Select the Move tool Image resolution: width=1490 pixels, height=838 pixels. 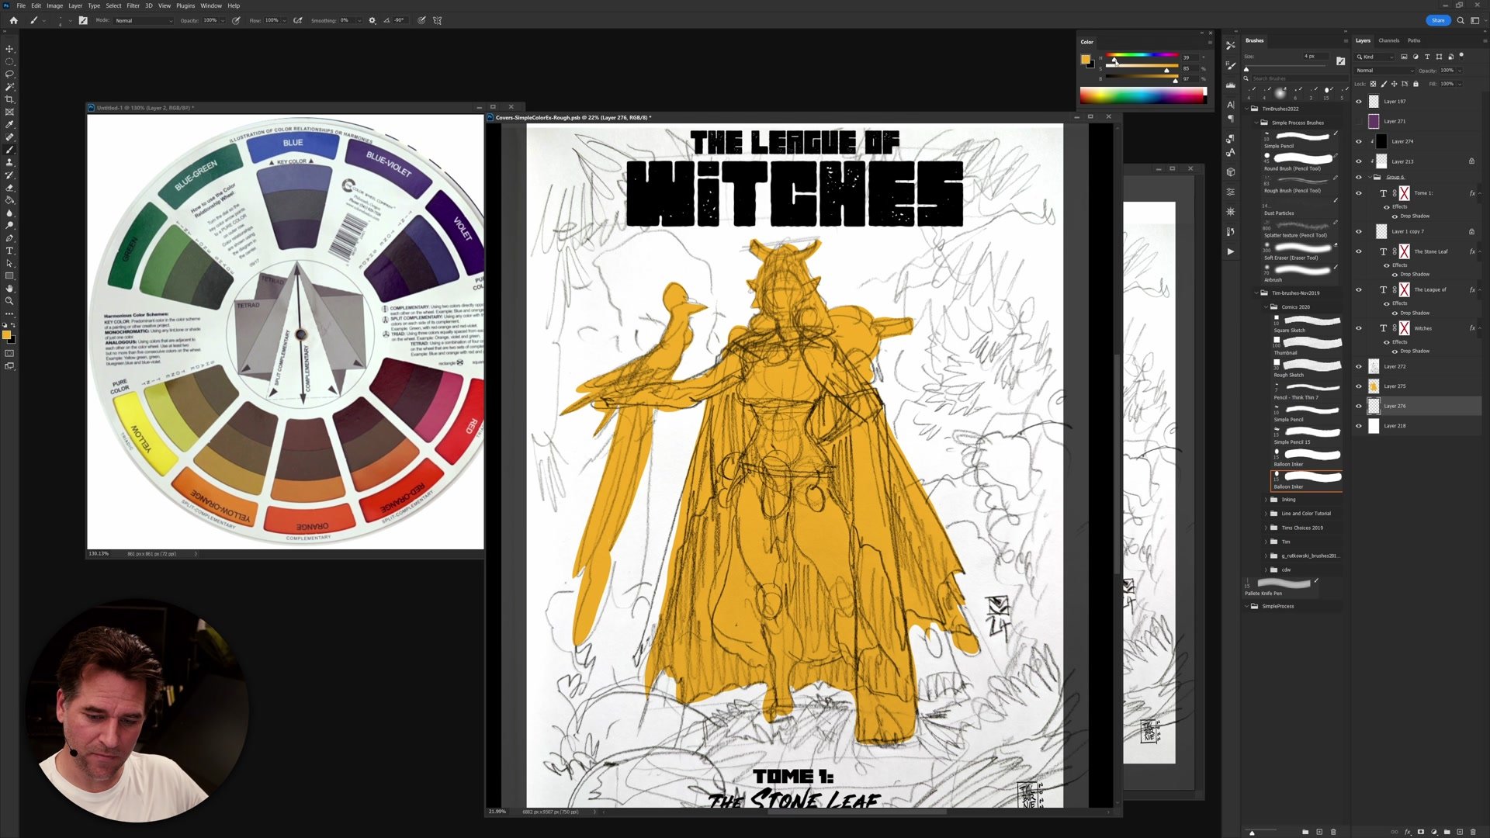point(9,49)
